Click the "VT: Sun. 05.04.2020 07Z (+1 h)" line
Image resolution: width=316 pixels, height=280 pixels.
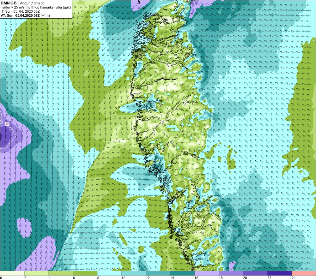25,15
